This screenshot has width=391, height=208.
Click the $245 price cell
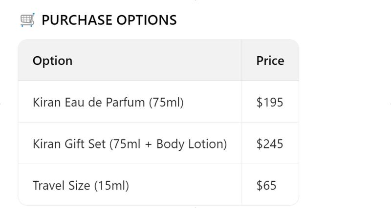tap(269, 144)
